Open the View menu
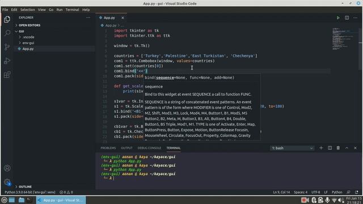 (x=42, y=10)
